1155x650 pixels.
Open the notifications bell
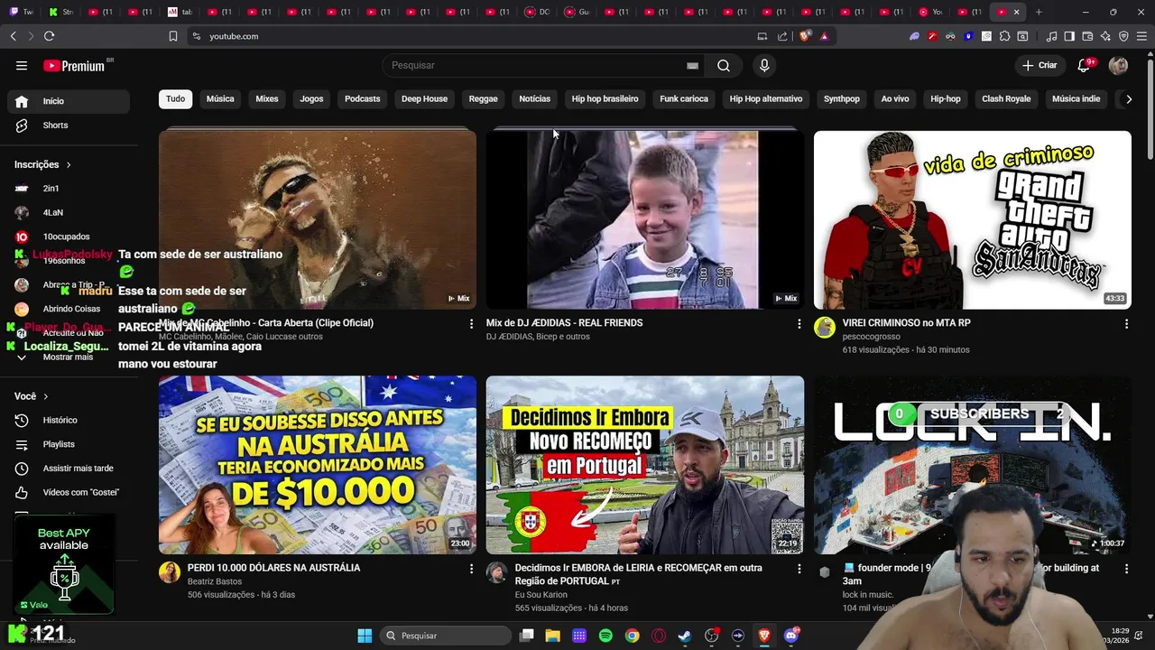click(x=1085, y=65)
